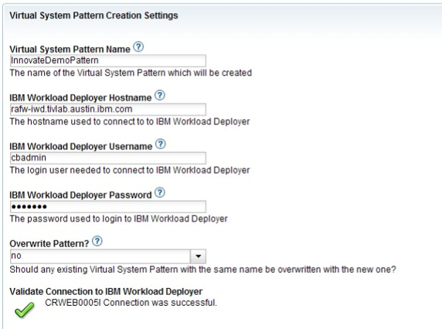The height and width of the screenshot is (329, 442).
Task: Click the IBM Workload Deployer Password label
Action: [x=80, y=195]
